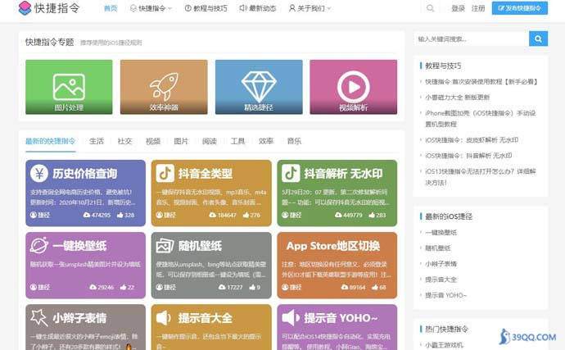Open the 提示音 YOHO~ card title
This screenshot has height=350, width=565.
pos(341,317)
